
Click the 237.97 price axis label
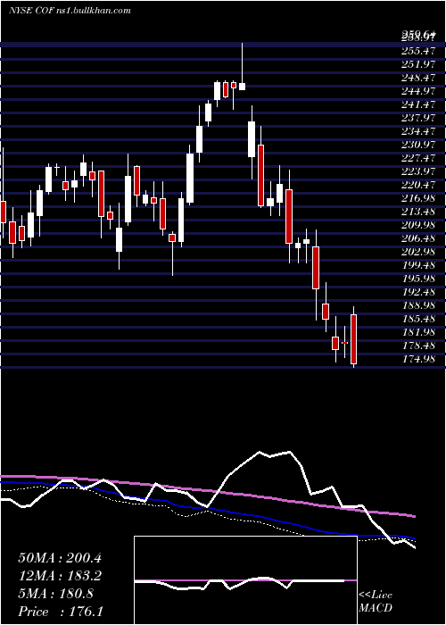(x=417, y=118)
